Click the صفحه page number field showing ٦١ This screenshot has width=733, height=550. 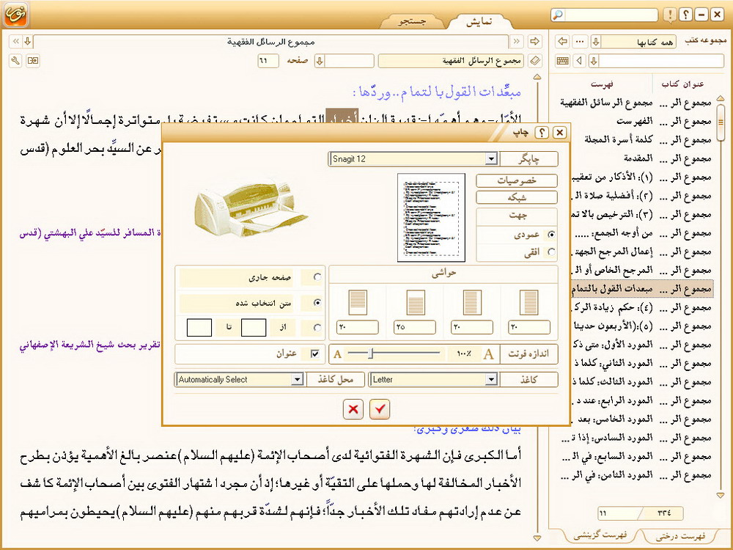tap(268, 60)
